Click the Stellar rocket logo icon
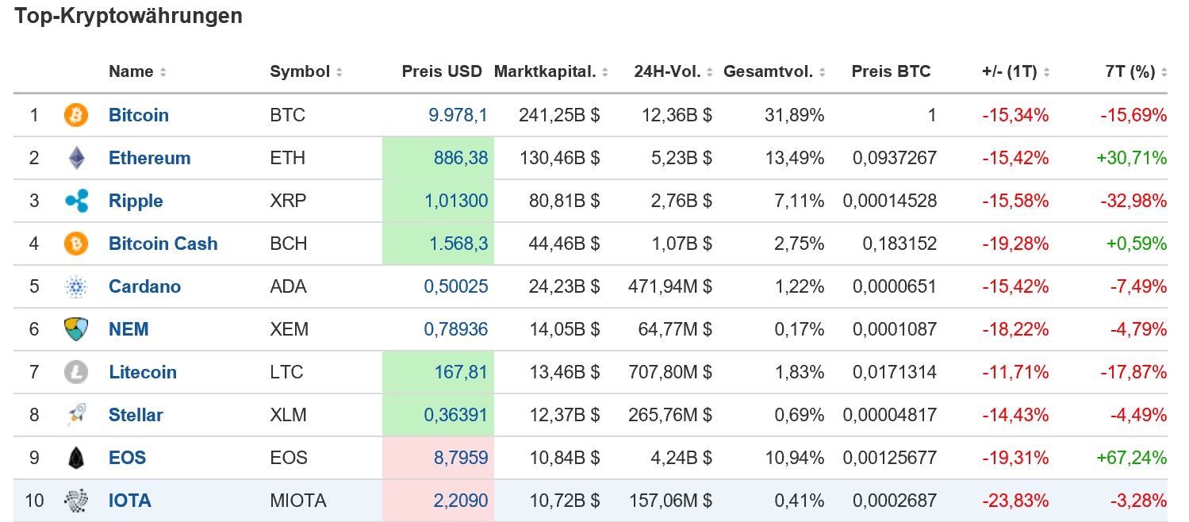The width and height of the screenshot is (1189, 522). pos(77,415)
